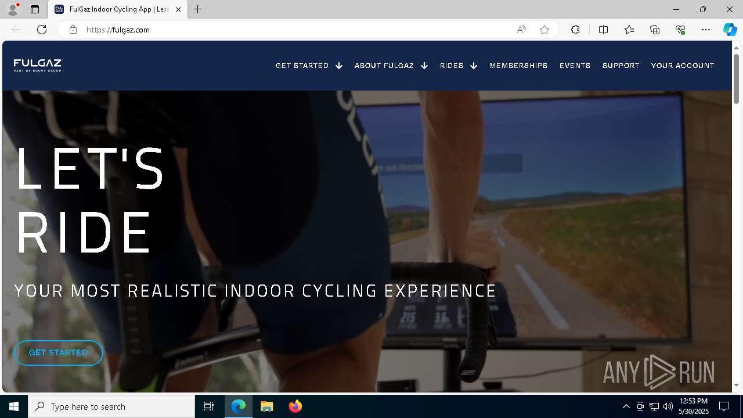Click the FulGaz logo in header
Viewport: 743px width, 418px height.
pyautogui.click(x=38, y=65)
